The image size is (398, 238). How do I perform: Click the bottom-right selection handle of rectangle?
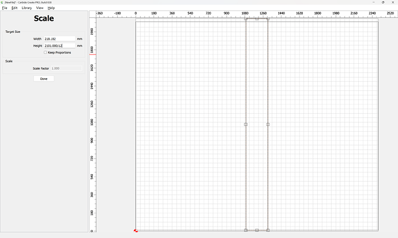pyautogui.click(x=268, y=230)
